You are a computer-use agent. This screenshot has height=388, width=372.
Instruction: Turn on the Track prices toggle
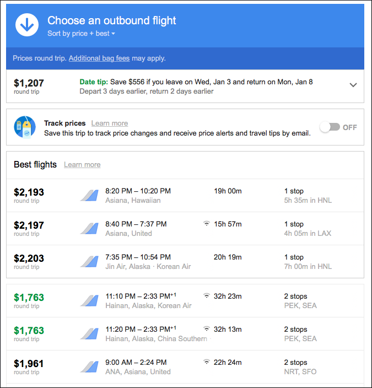point(330,127)
